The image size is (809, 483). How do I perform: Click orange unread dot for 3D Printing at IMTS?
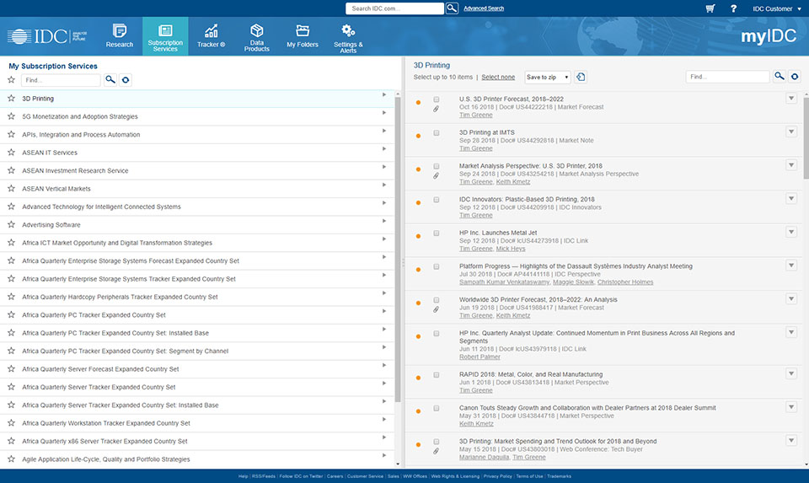419,136
